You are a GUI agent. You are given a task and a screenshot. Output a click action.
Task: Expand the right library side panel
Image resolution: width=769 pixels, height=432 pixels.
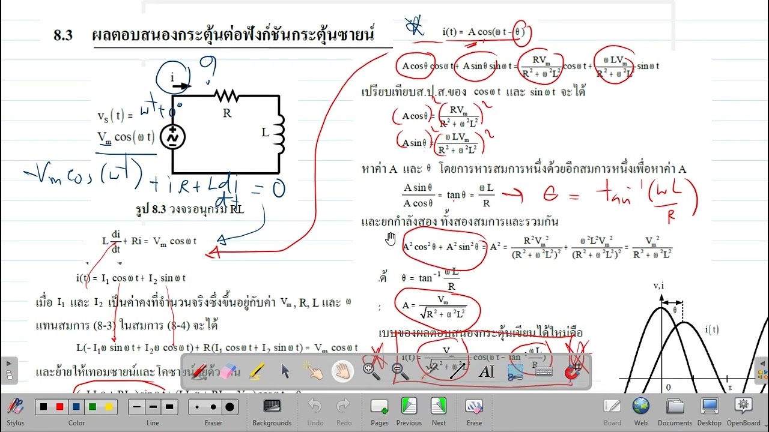pyautogui.click(x=763, y=370)
